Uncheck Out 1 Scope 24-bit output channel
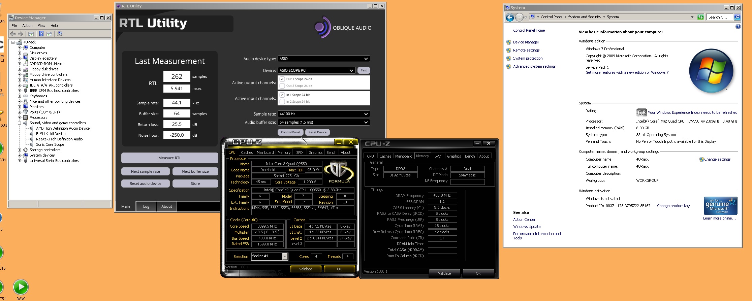Screen dimensions: 752x301 click(282, 79)
